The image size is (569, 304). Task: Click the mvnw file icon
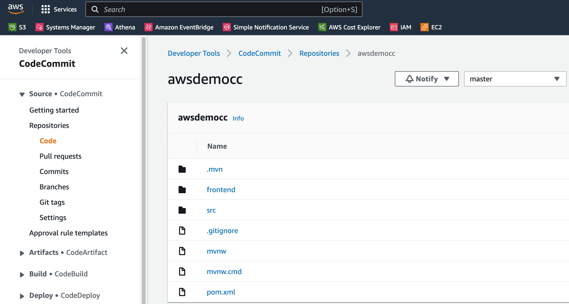pos(182,251)
